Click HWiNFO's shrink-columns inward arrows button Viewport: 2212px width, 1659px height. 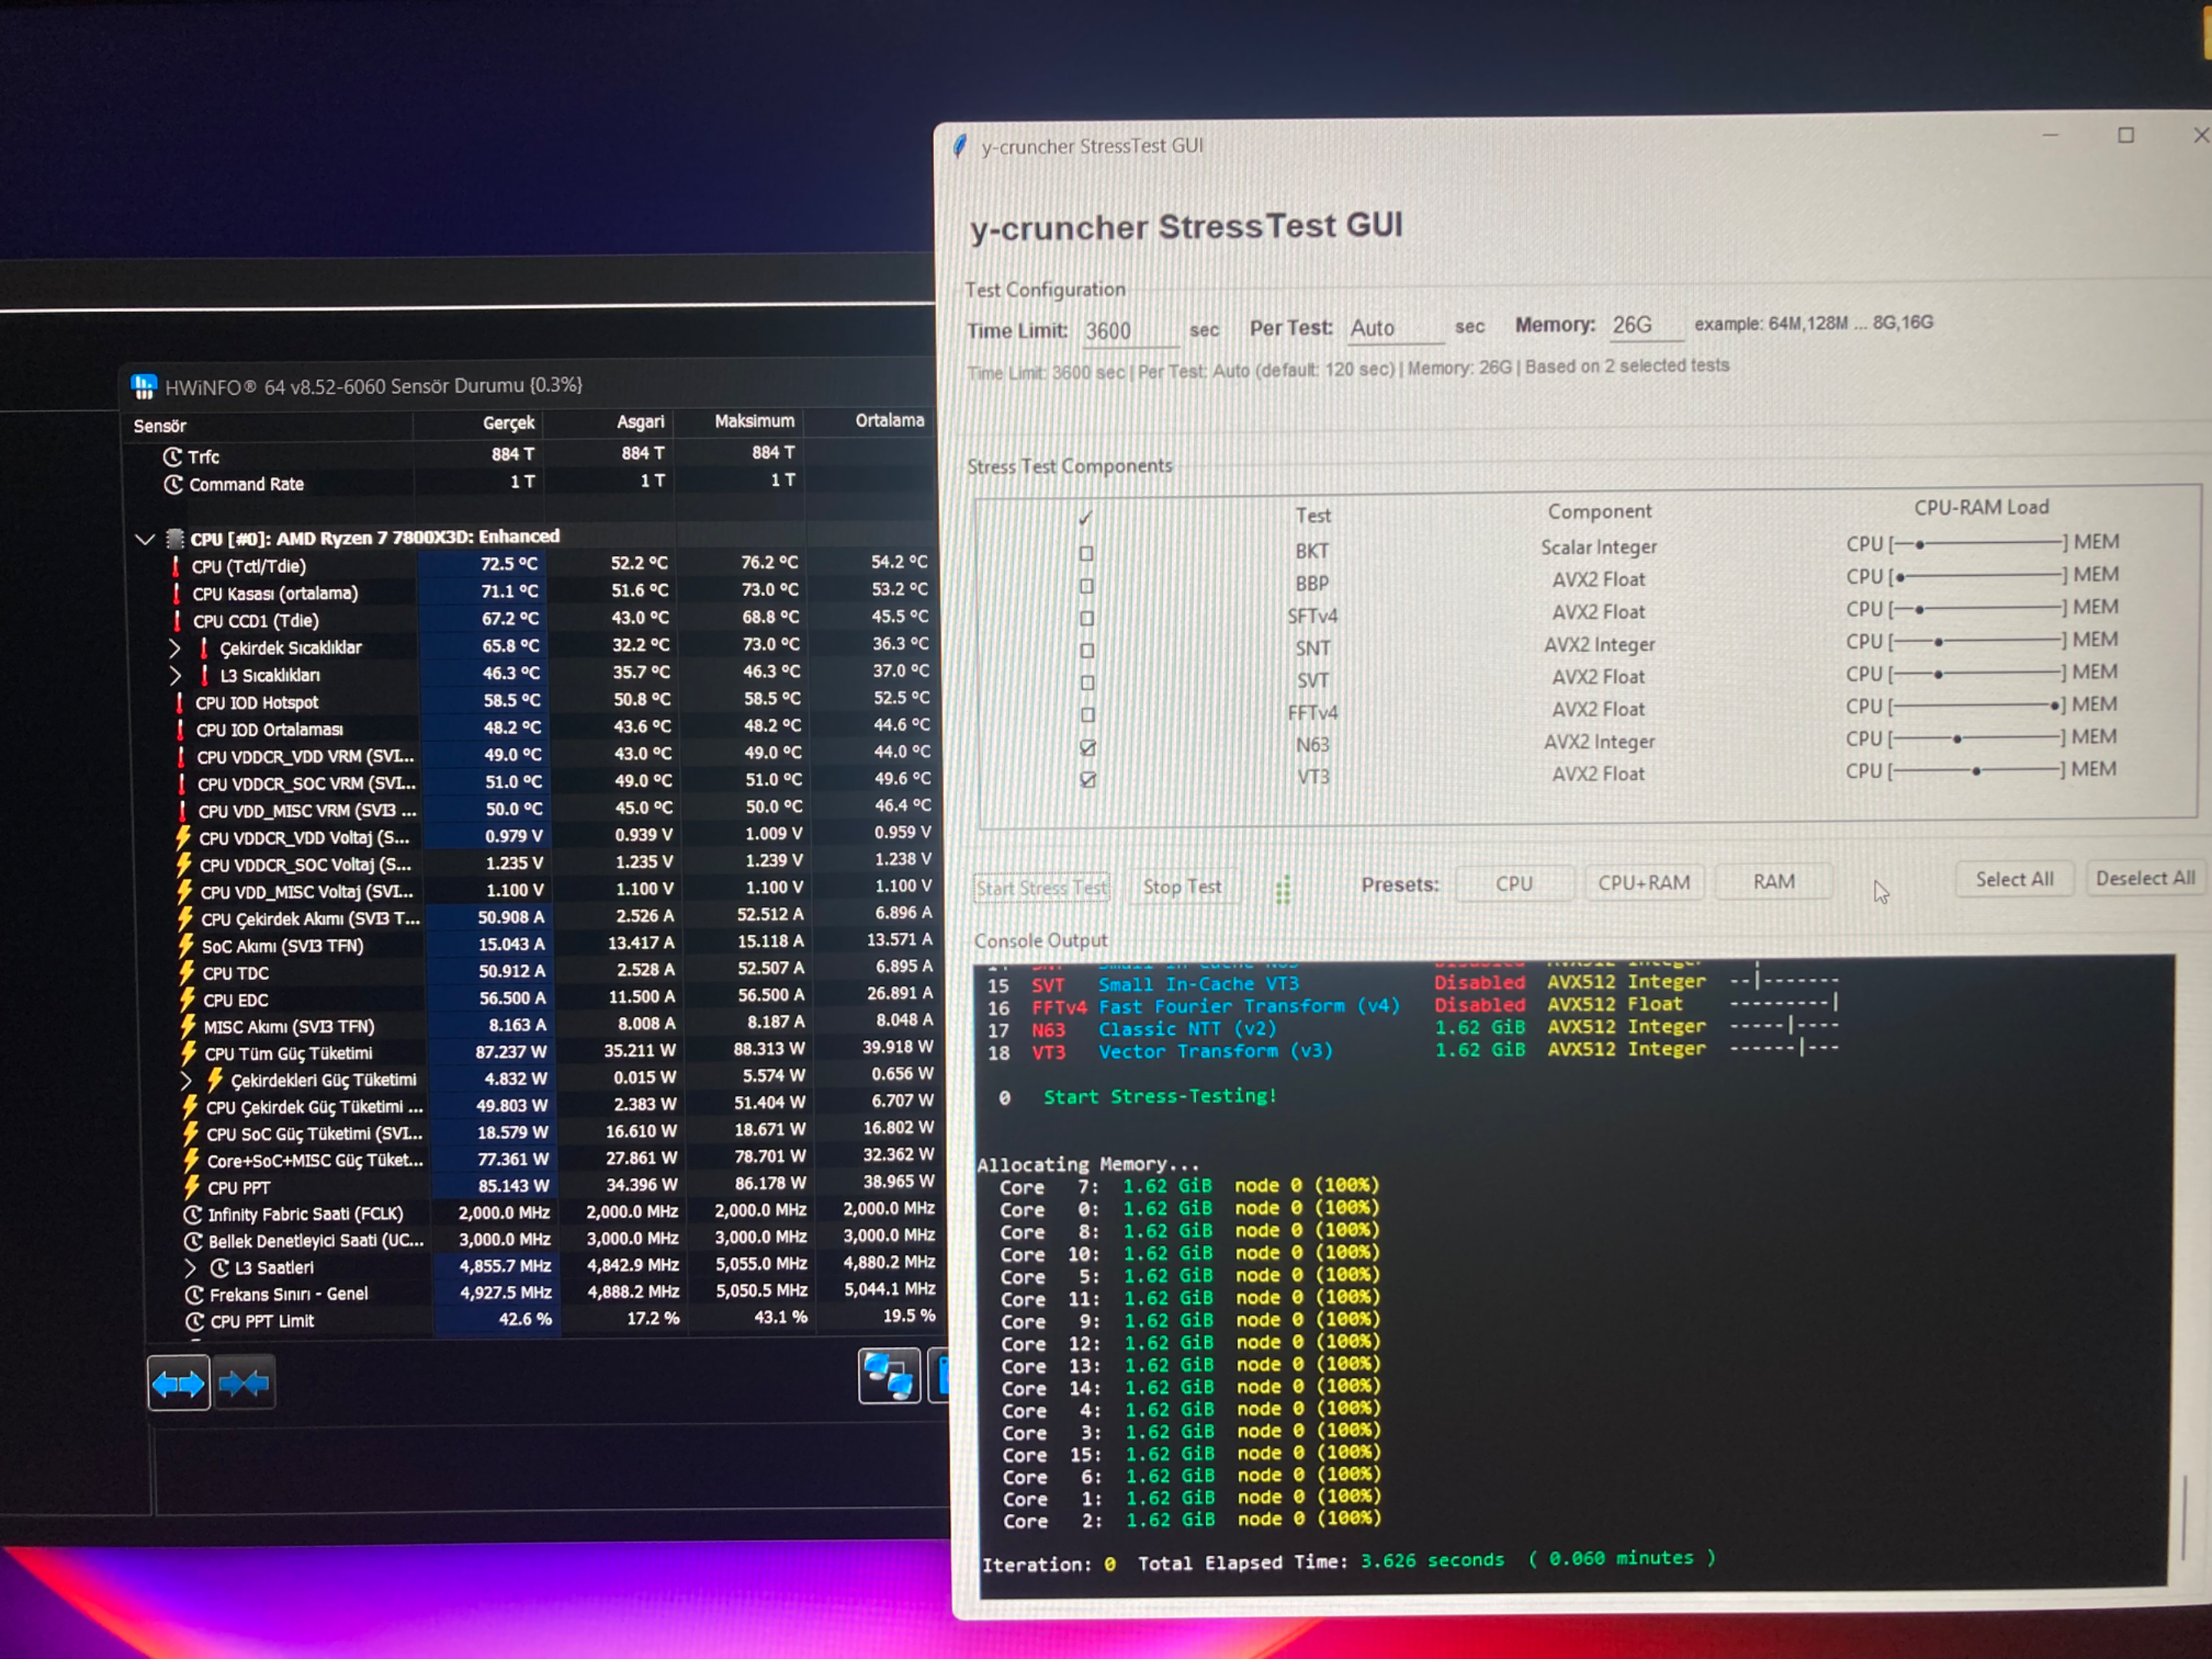click(x=243, y=1383)
